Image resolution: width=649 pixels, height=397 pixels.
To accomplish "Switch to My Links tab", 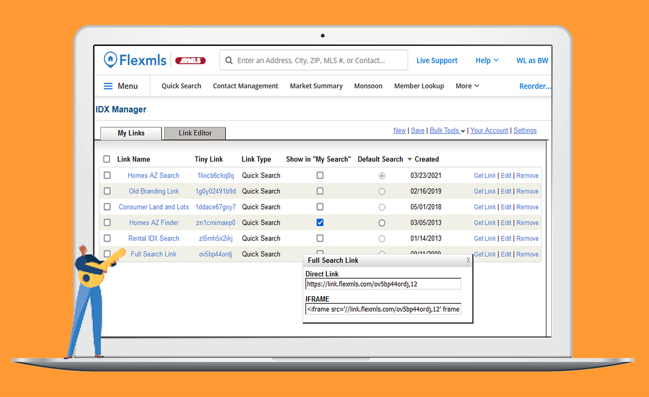I will click(x=131, y=133).
